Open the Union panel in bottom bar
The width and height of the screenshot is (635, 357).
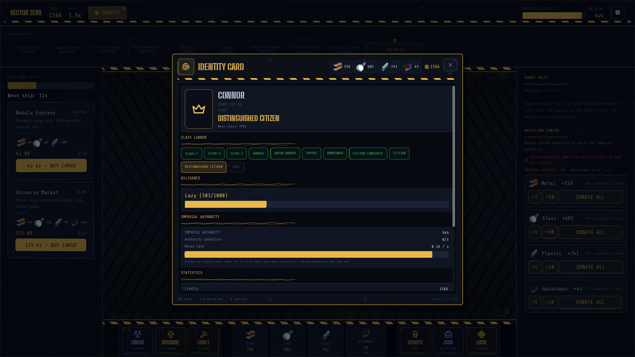138,340
